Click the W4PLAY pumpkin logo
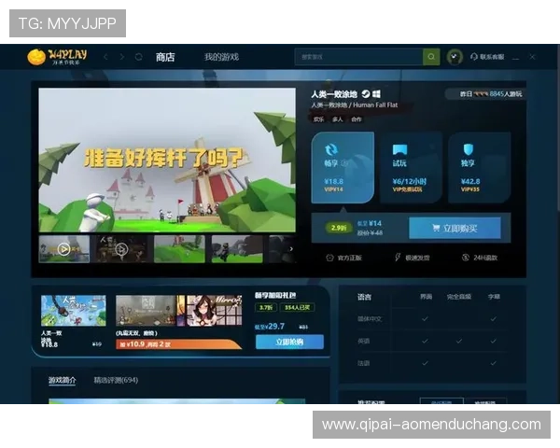 tap(57, 57)
